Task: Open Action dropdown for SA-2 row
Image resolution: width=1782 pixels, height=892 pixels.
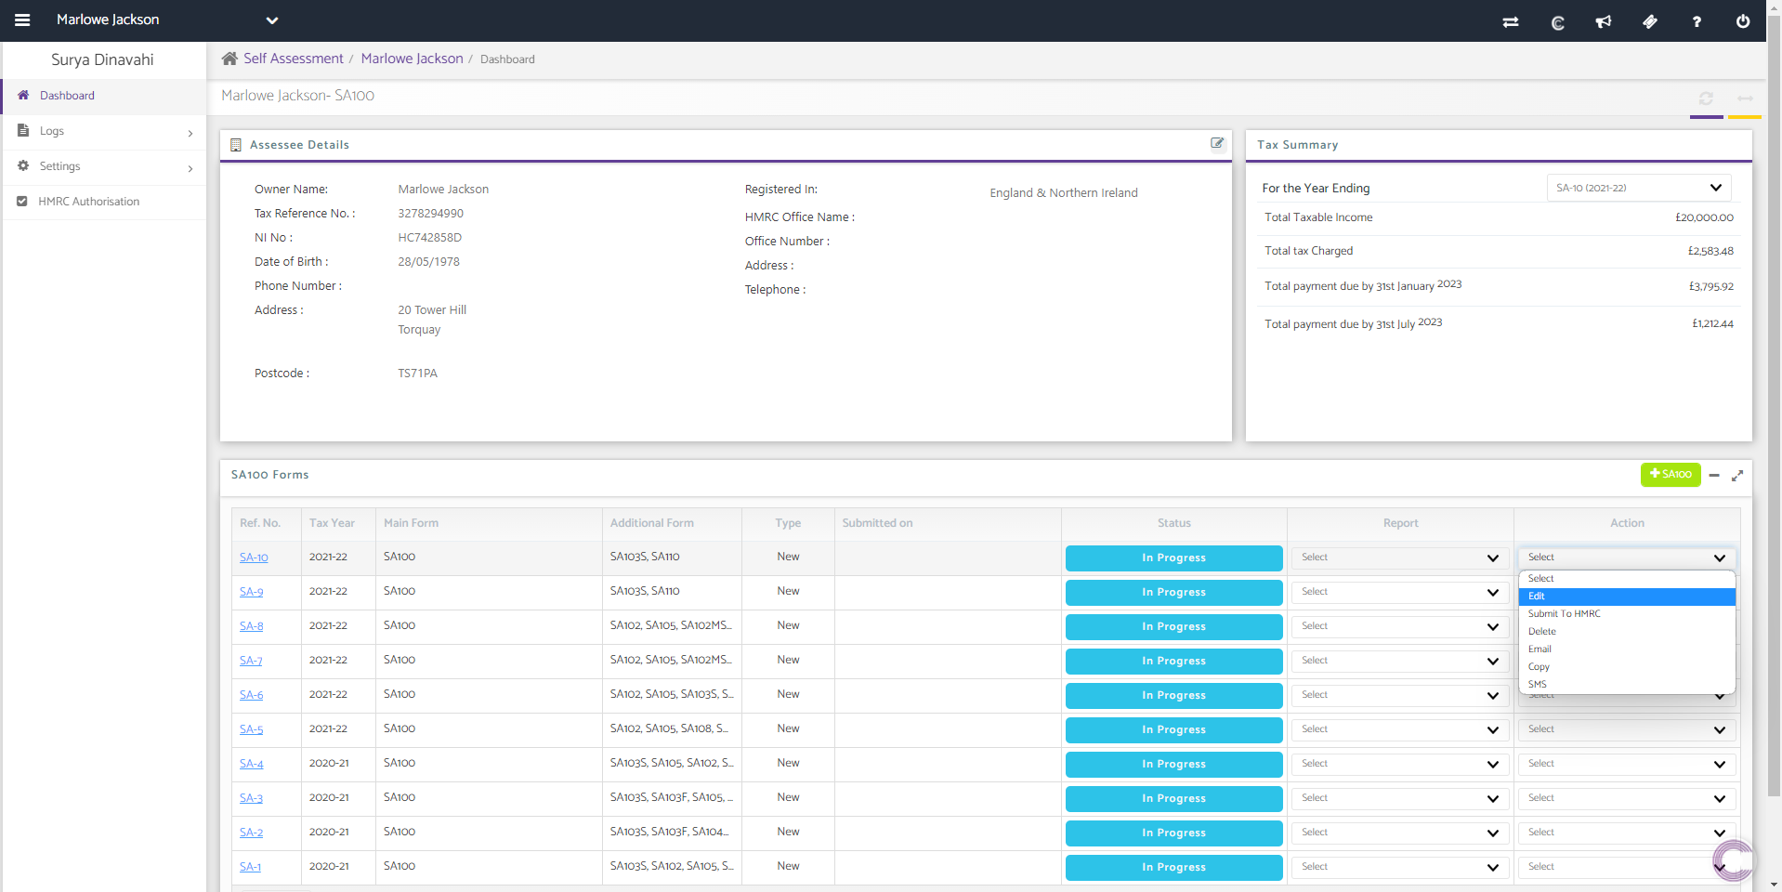Action: pyautogui.click(x=1627, y=833)
